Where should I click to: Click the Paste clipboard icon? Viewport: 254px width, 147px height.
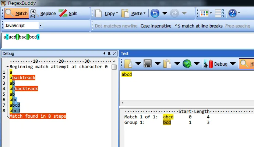(125, 13)
